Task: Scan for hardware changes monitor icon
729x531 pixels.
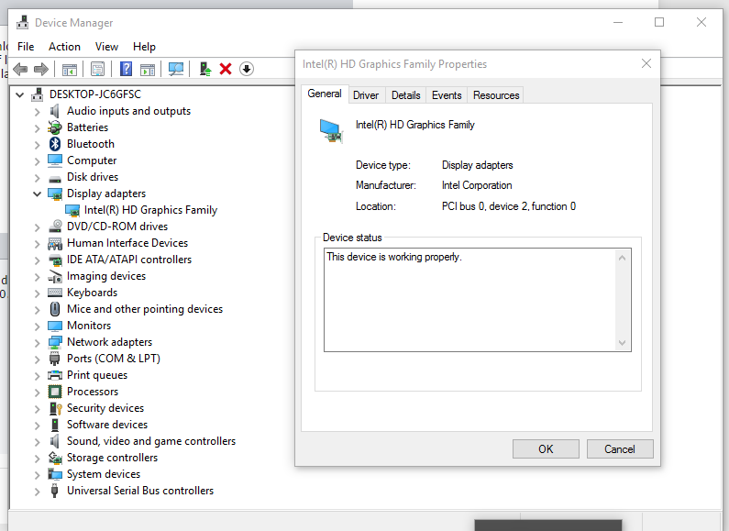Action: click(x=176, y=70)
